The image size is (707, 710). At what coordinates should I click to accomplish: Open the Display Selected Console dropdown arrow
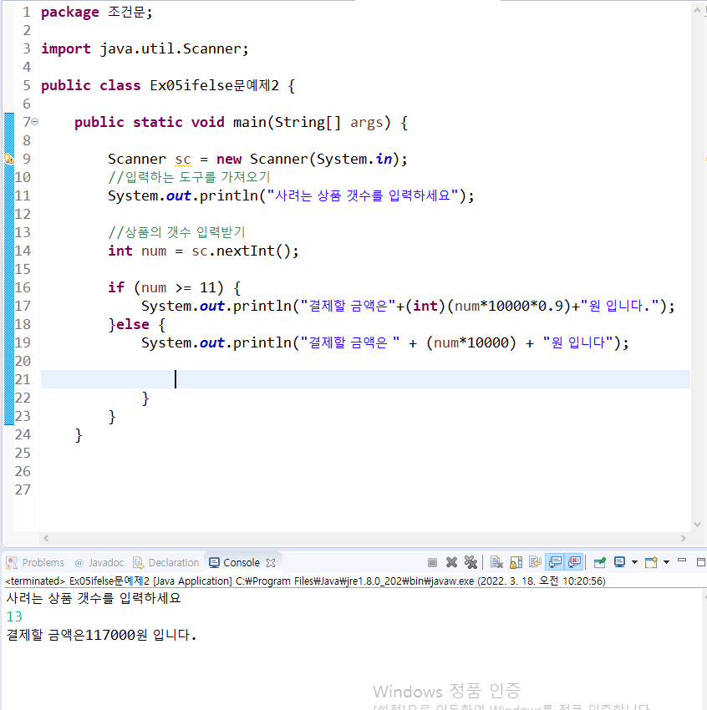(634, 562)
